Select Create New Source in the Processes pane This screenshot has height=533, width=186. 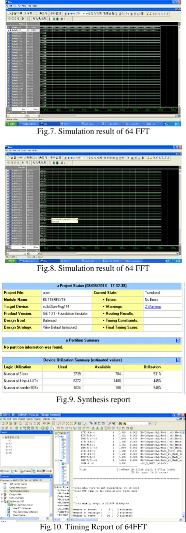[x=18, y=487]
